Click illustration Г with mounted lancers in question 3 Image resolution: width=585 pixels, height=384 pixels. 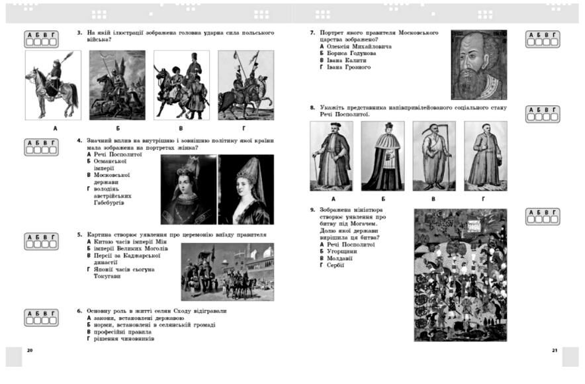[x=246, y=85]
